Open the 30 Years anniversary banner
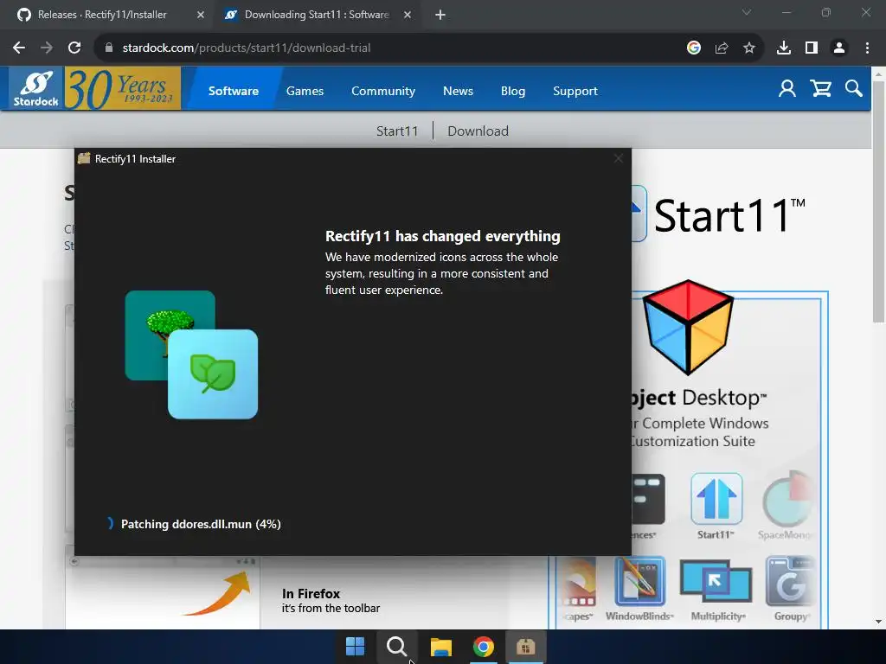 (x=123, y=89)
